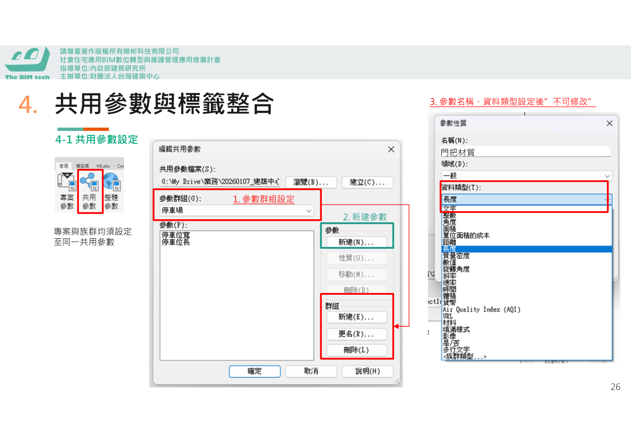Click the 更名(R)... group button
This screenshot has height=446, width=631.
[x=357, y=334]
